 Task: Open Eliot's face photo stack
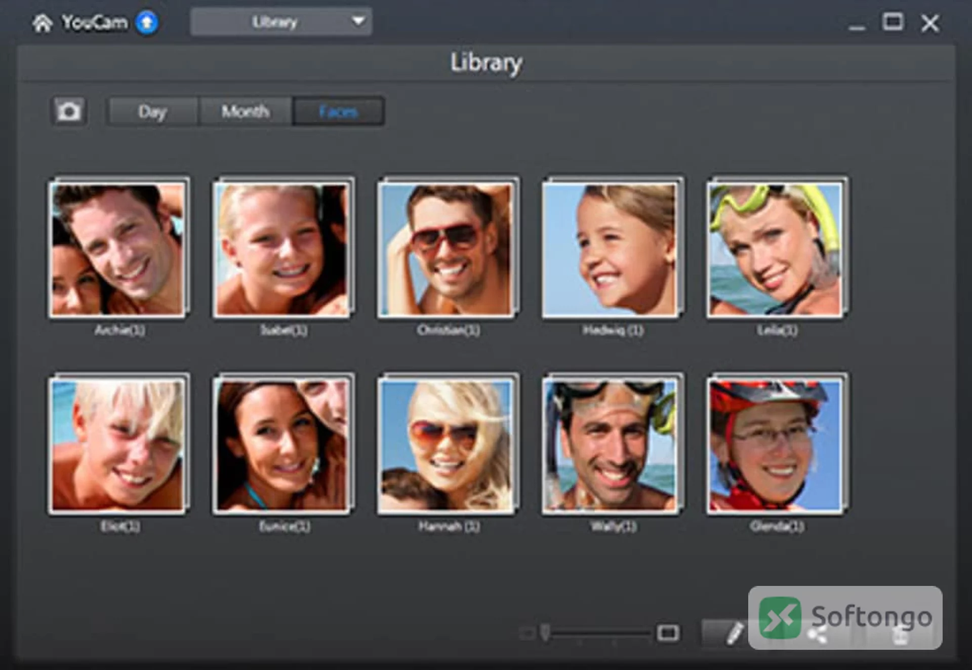pyautogui.click(x=119, y=444)
